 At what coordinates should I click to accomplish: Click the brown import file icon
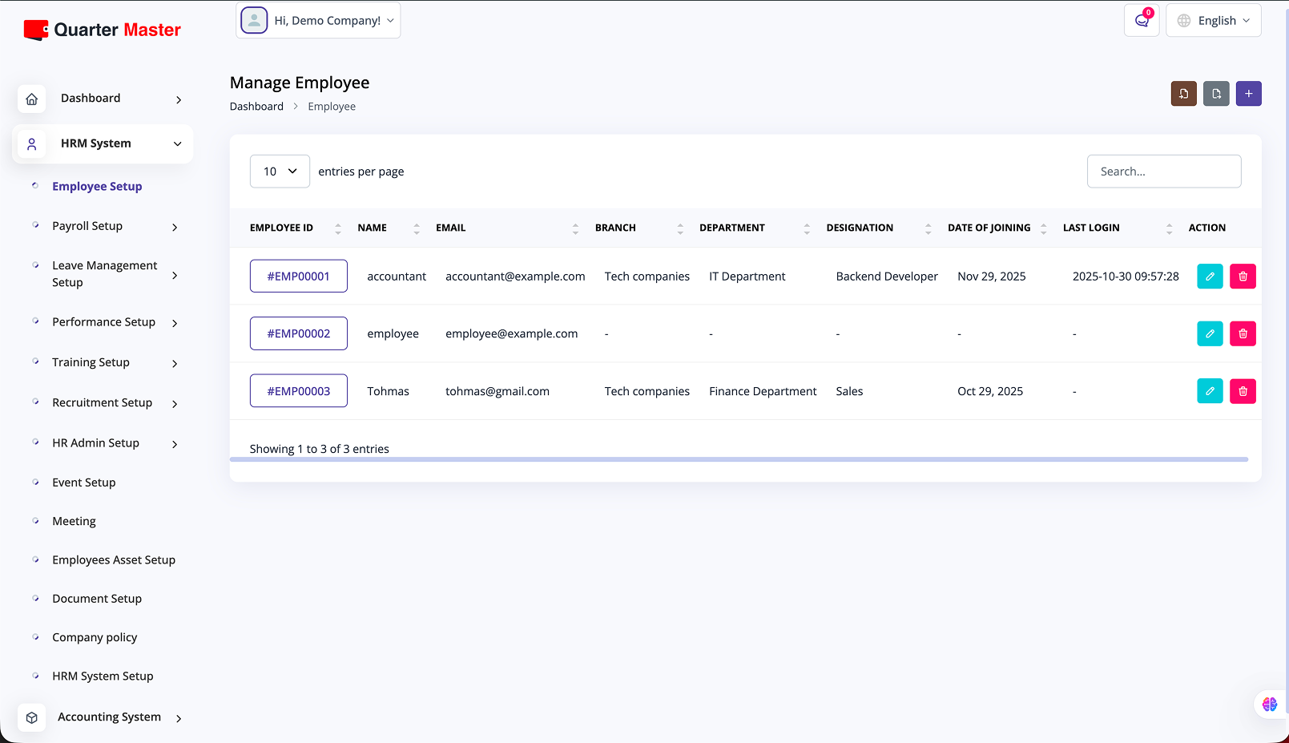coord(1183,94)
